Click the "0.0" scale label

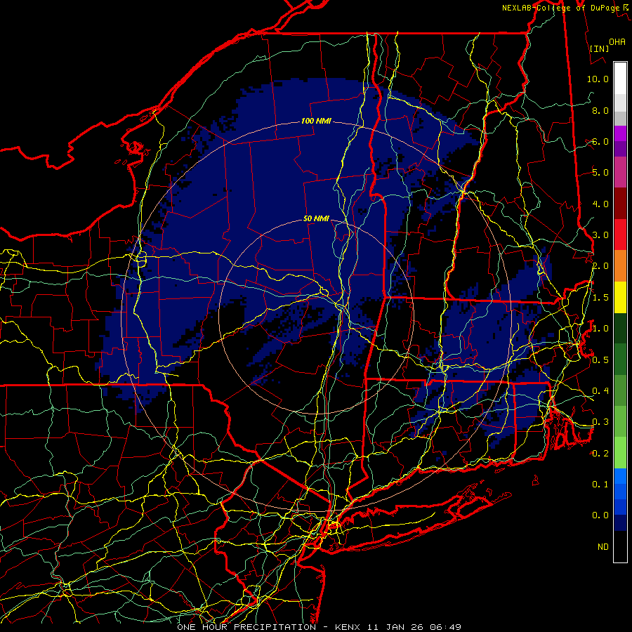[600, 515]
